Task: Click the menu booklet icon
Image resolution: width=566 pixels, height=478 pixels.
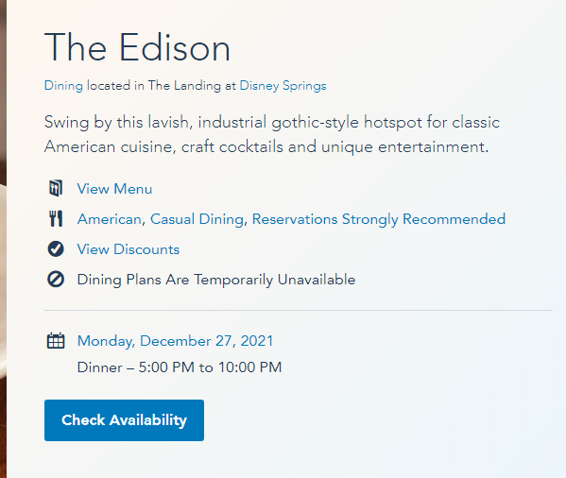Action: [56, 188]
